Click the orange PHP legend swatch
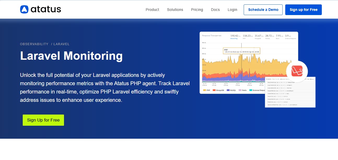Viewport: 338px width, 160px height. point(205,90)
